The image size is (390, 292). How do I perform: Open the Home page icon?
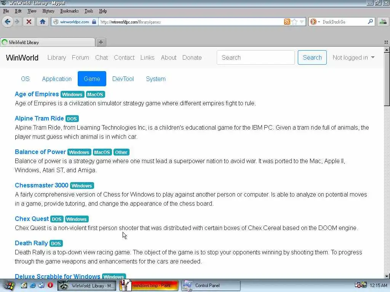click(43, 22)
